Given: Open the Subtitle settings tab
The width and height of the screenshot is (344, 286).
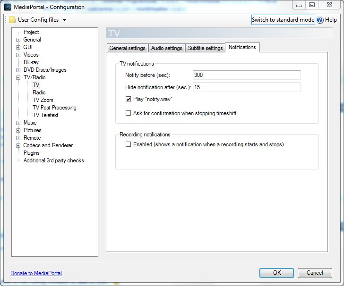Looking at the screenshot, I should pyautogui.click(x=205, y=48).
